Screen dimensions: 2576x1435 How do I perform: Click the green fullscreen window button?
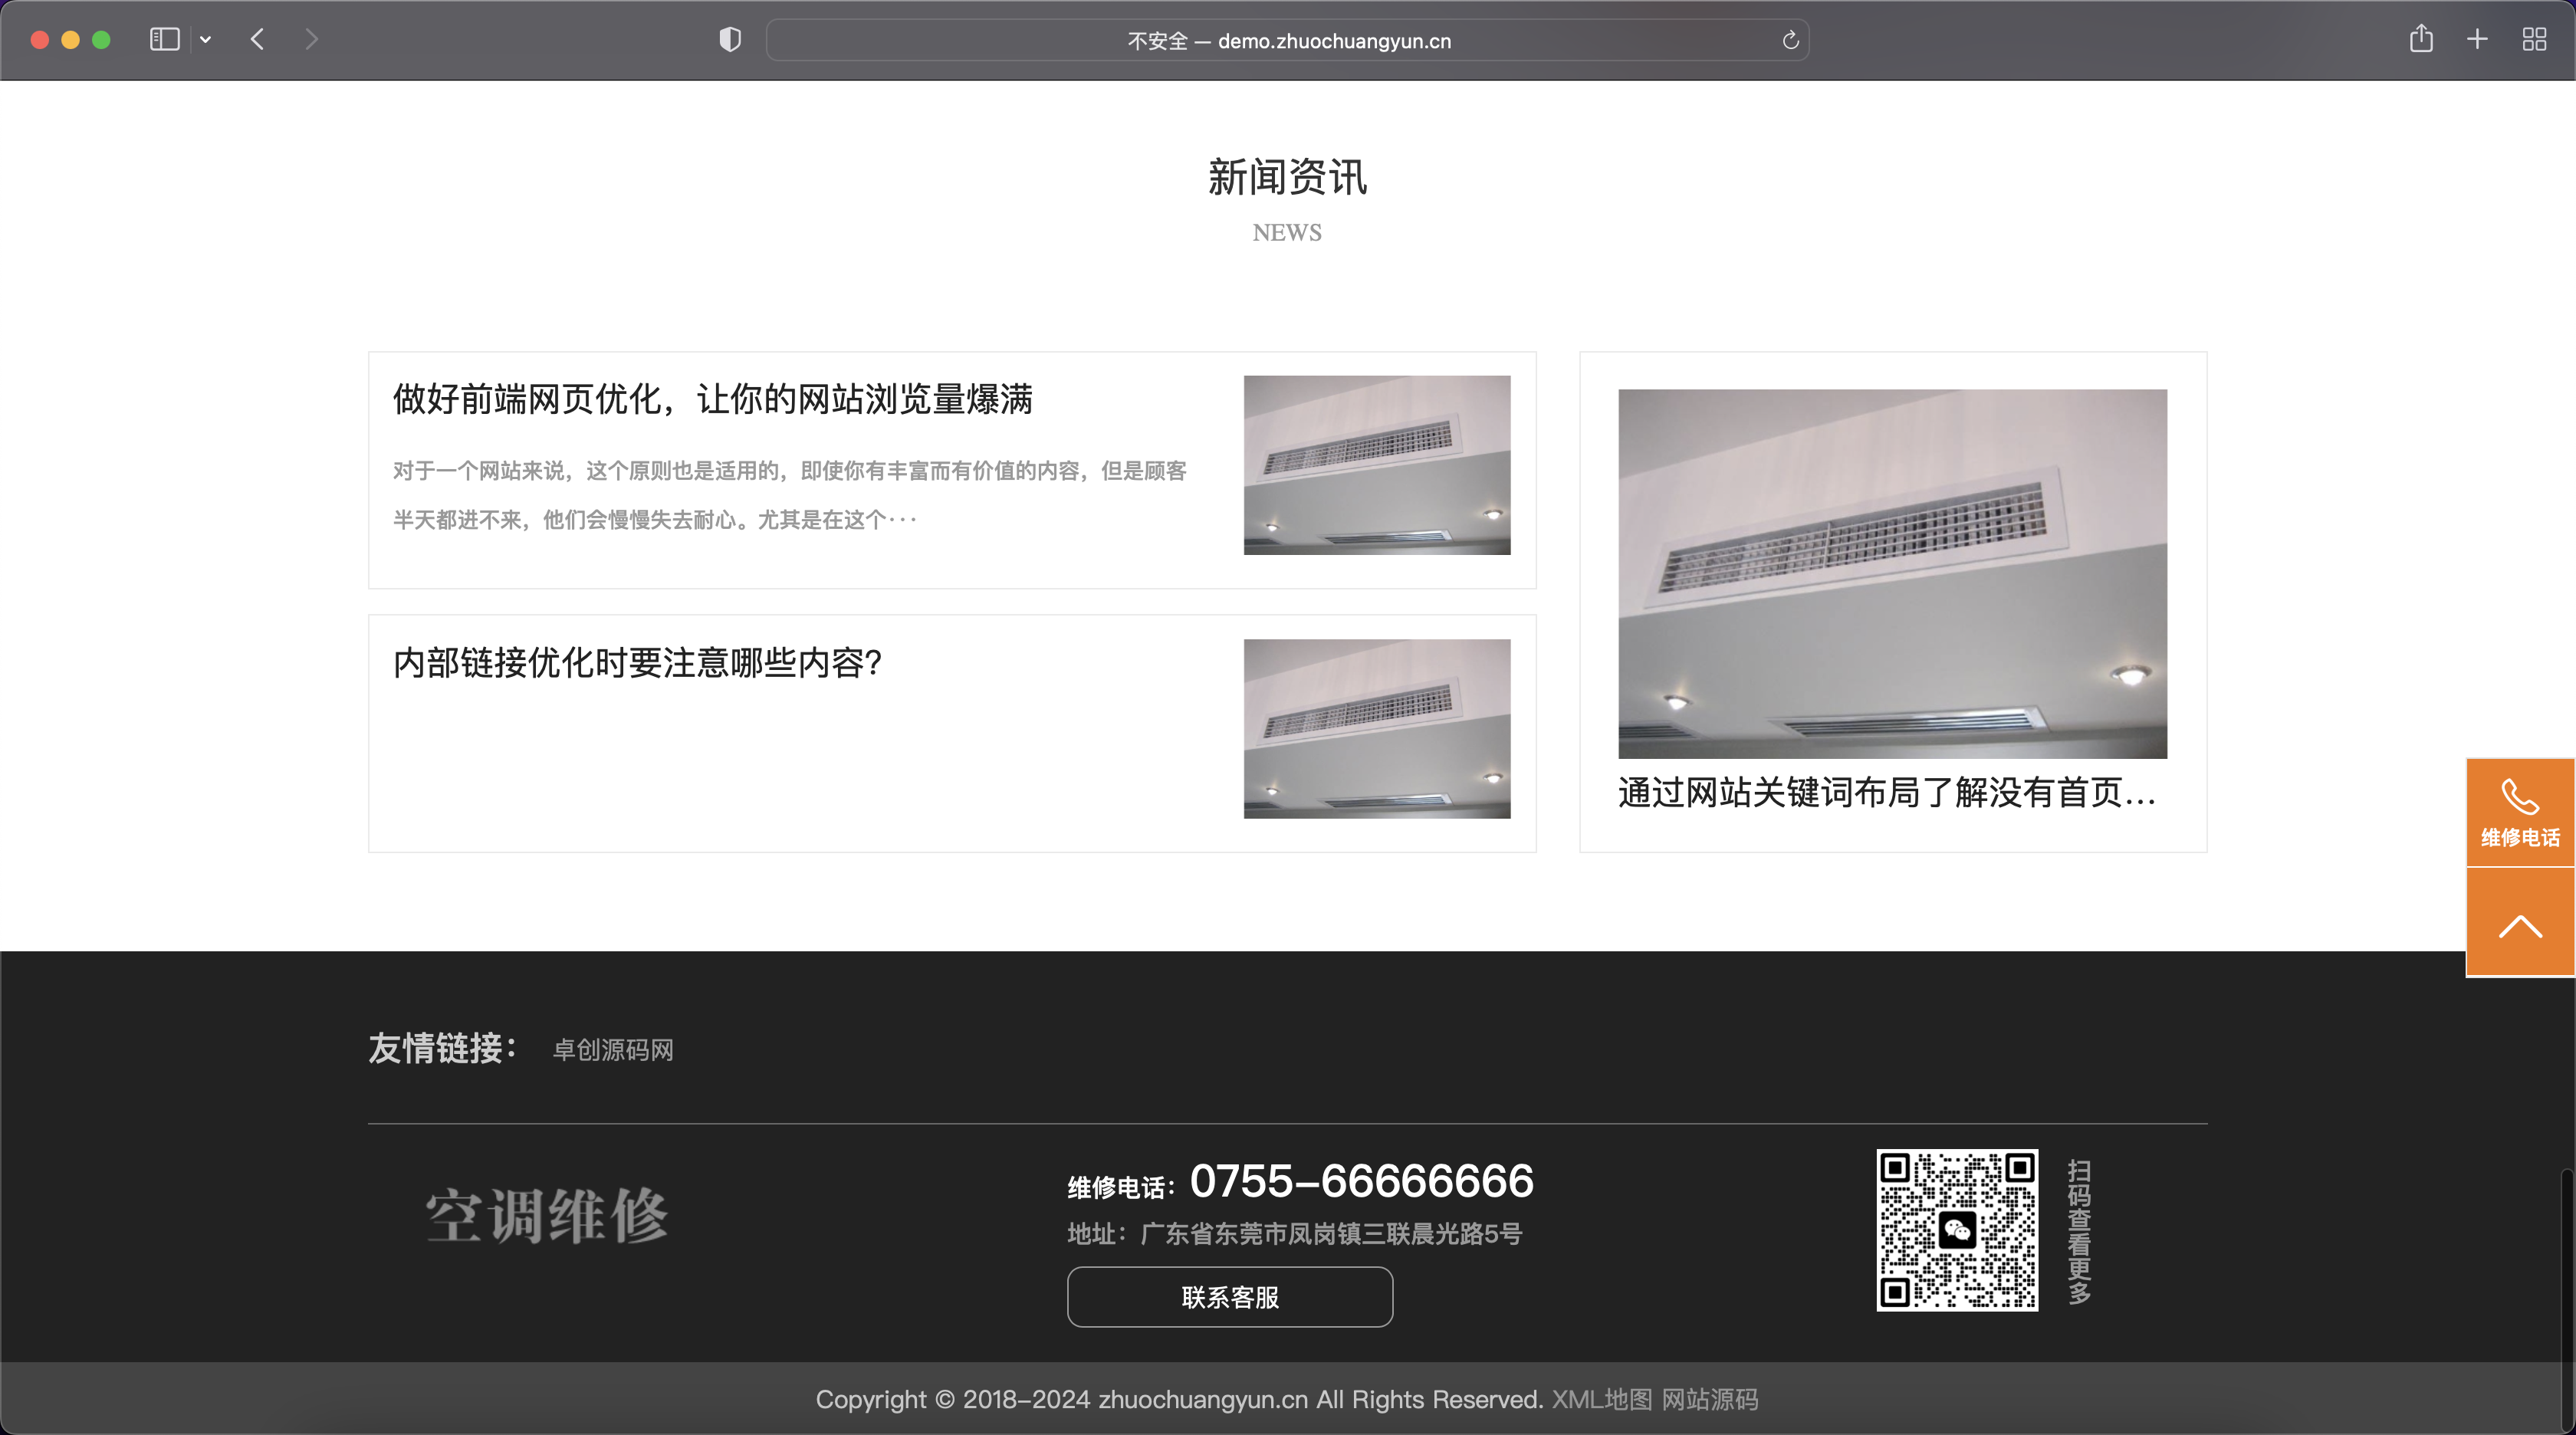click(x=101, y=40)
